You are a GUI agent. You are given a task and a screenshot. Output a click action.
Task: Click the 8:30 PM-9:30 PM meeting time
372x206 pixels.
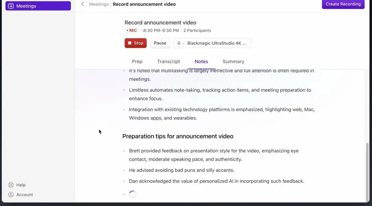point(161,30)
